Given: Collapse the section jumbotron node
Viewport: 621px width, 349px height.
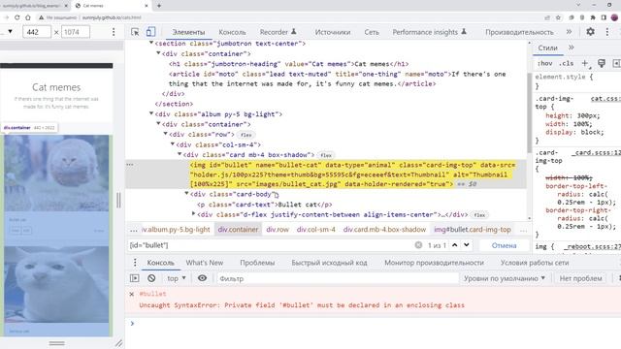Looking at the screenshot, I should (151, 43).
